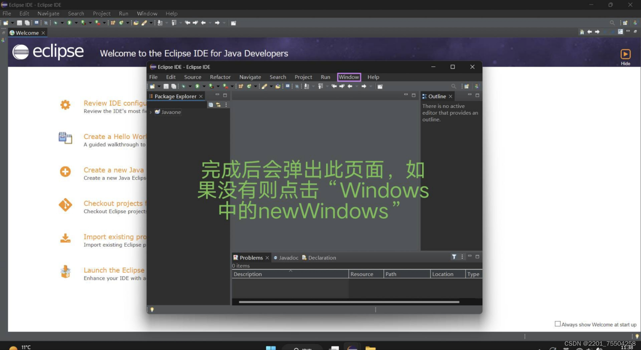641x350 pixels.
Task: Click the Back arrow in front window toolbar
Action: tap(350, 86)
